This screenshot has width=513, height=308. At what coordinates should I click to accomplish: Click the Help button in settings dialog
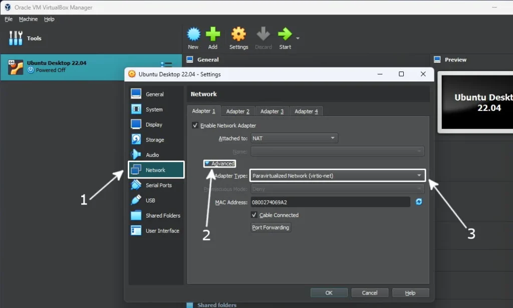pos(410,292)
